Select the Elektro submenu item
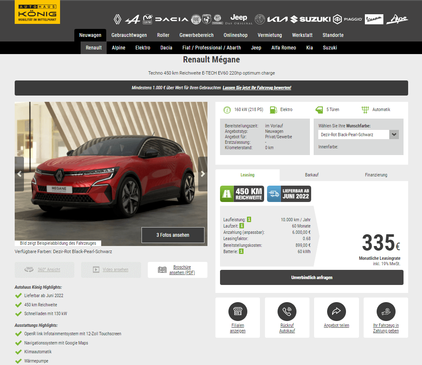Screen dimensions: 422x365 (143, 48)
